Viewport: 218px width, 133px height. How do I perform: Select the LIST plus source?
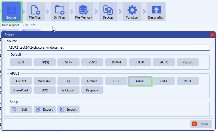pos(116,81)
